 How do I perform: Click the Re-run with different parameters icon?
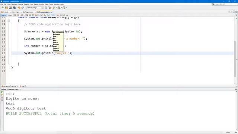(x=2, y=95)
